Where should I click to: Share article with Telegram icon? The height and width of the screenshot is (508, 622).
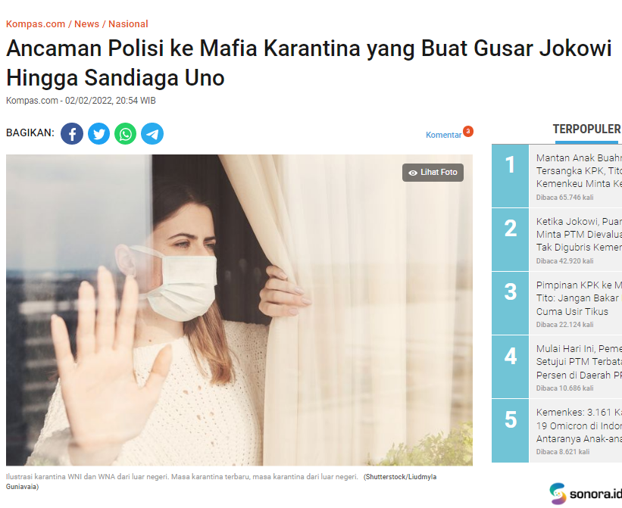[x=152, y=133]
